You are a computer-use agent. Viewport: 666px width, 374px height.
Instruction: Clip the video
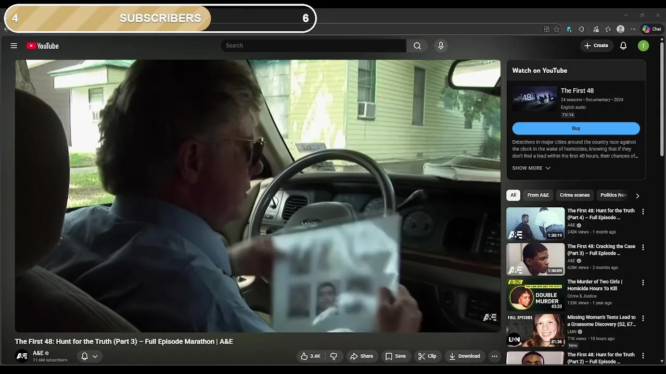pos(427,356)
